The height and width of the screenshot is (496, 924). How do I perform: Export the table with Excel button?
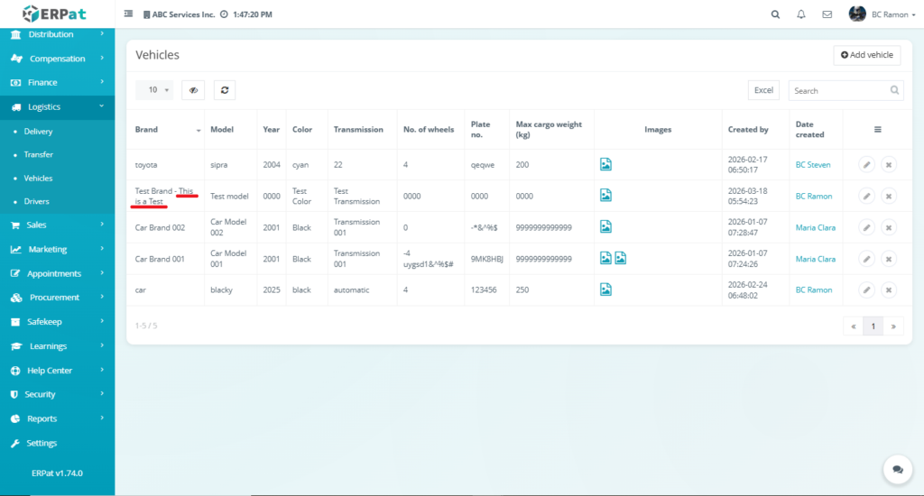coord(763,90)
